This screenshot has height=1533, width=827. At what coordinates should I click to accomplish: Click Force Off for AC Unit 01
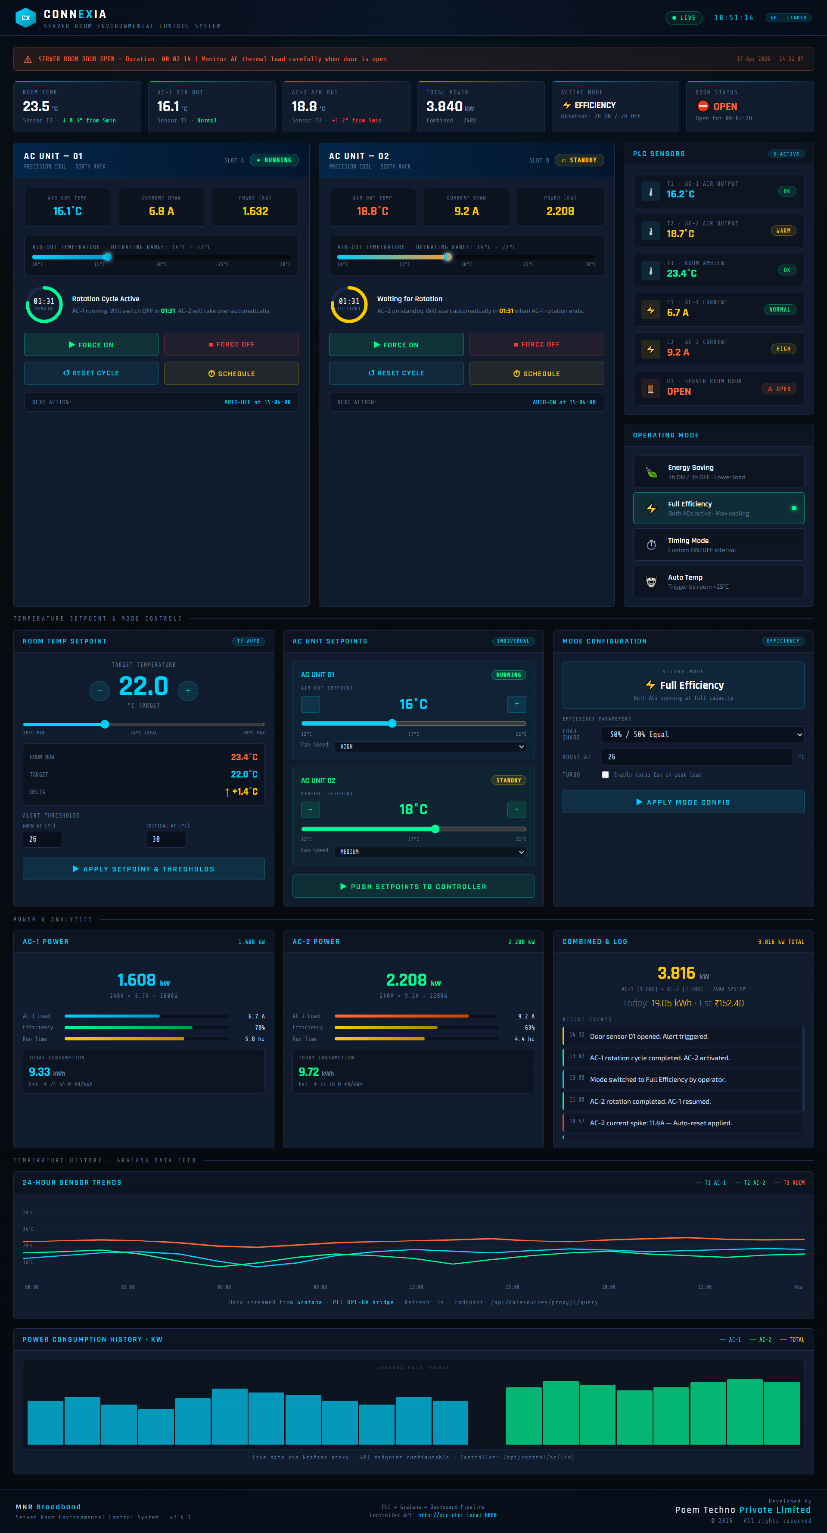(x=231, y=344)
